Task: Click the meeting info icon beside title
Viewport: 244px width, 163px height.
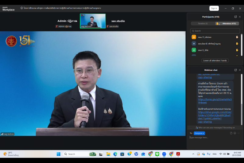Action: [22, 8]
